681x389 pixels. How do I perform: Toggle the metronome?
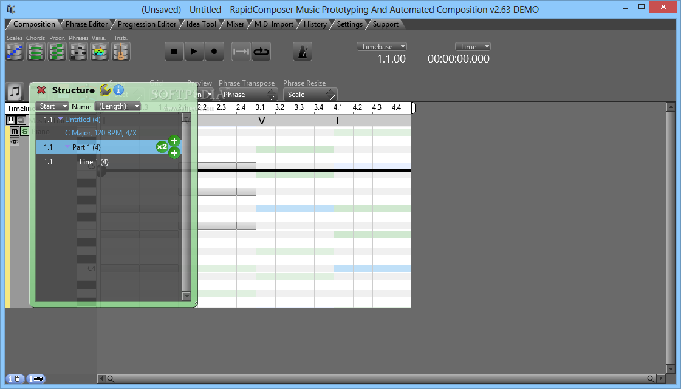(x=303, y=52)
